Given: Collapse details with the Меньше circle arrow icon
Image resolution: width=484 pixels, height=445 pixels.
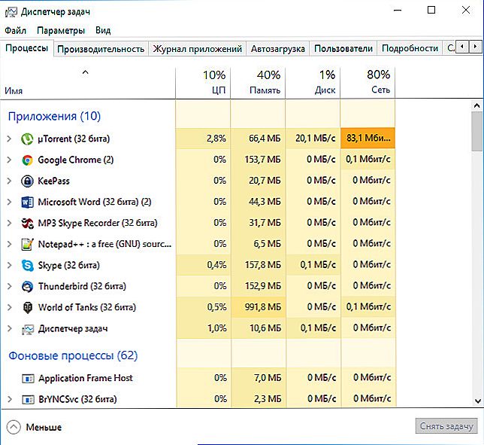Looking at the screenshot, I should [14, 427].
